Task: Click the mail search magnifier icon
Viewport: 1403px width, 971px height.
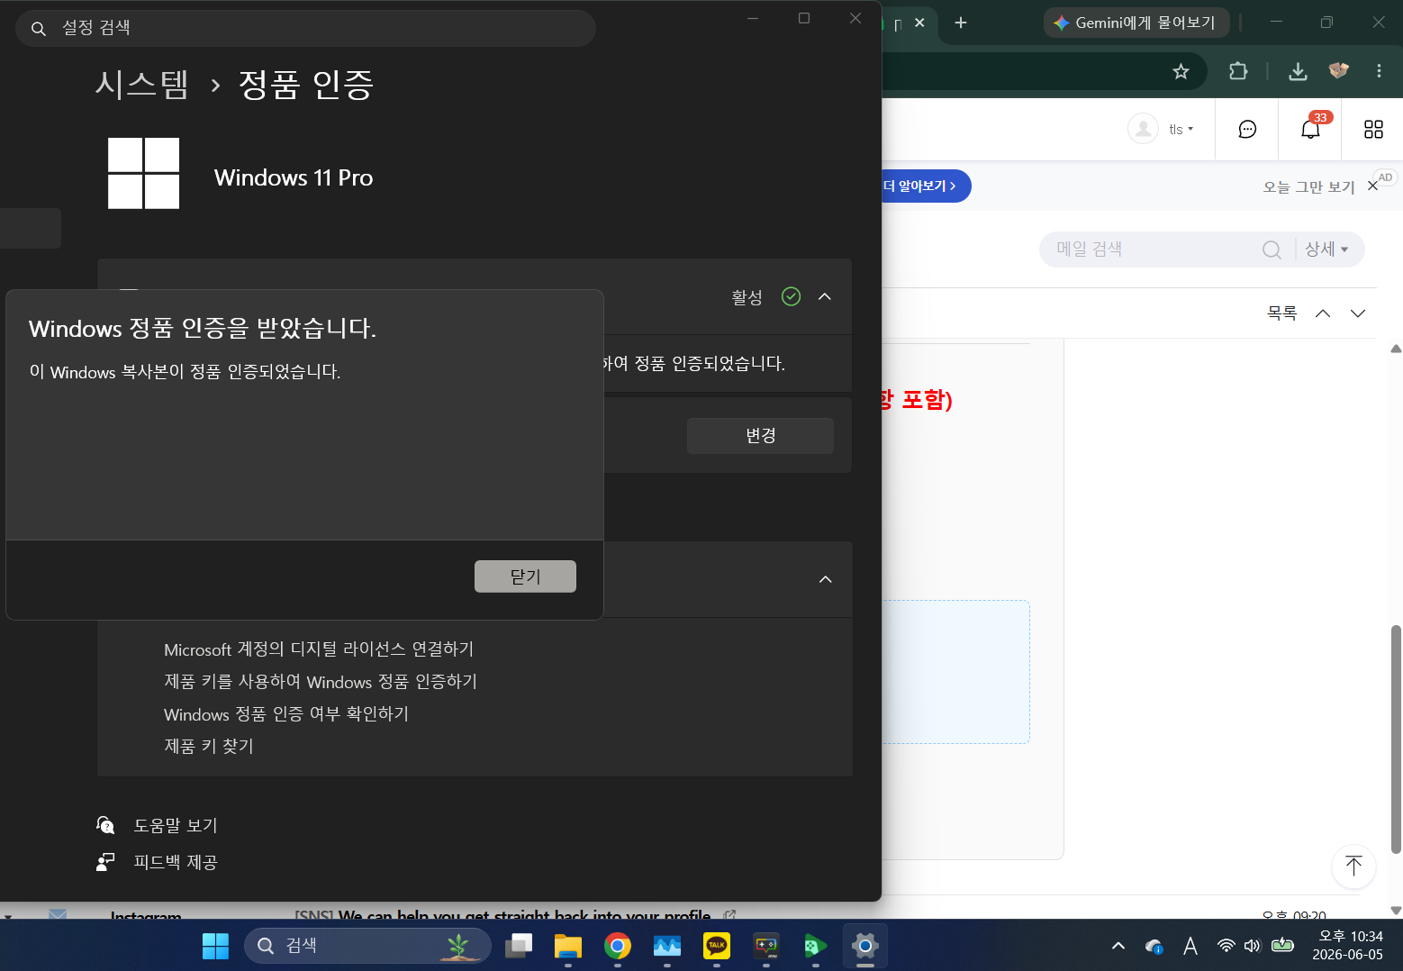Action: (x=1272, y=250)
